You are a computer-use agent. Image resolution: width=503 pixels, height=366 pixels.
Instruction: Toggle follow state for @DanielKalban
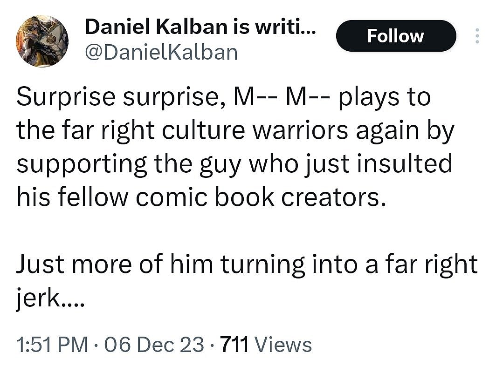tap(396, 36)
